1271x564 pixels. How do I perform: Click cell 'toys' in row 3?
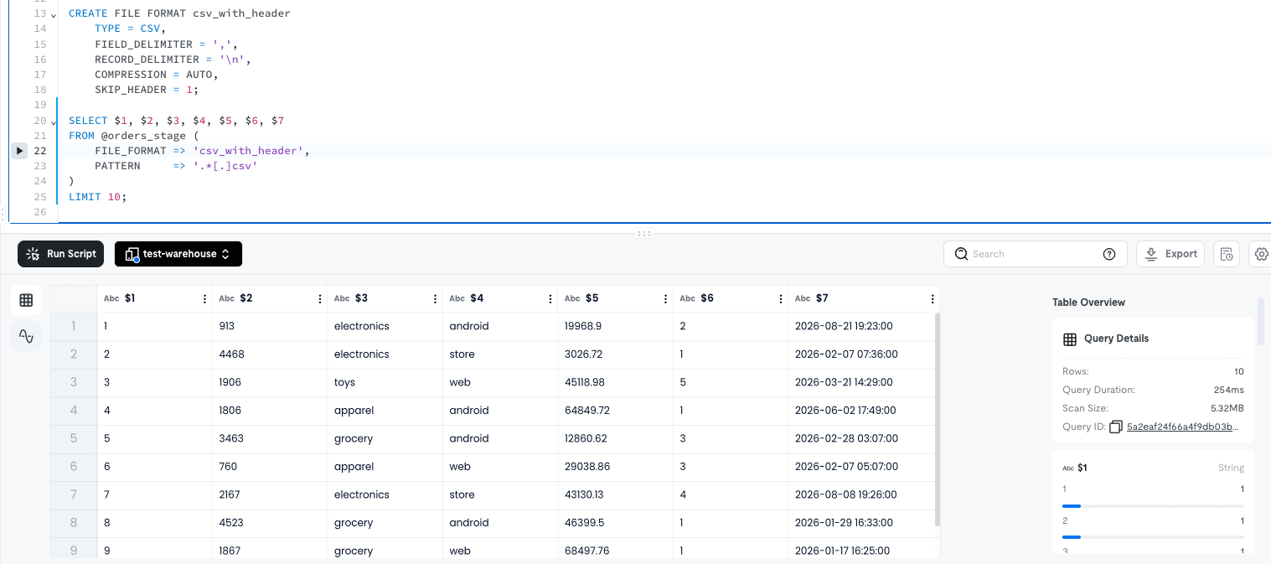pyautogui.click(x=385, y=382)
